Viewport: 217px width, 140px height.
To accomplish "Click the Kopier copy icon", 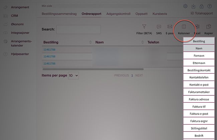I will coord(209,27).
